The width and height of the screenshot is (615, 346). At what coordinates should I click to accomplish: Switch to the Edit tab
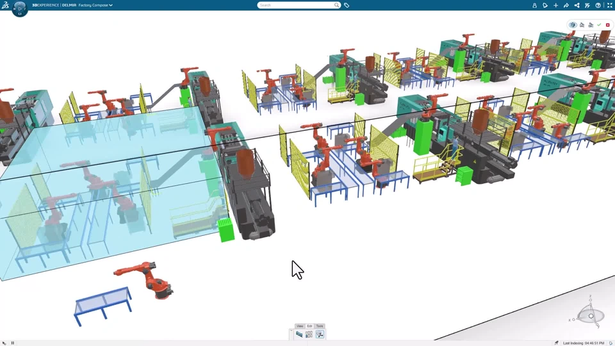coord(309,326)
